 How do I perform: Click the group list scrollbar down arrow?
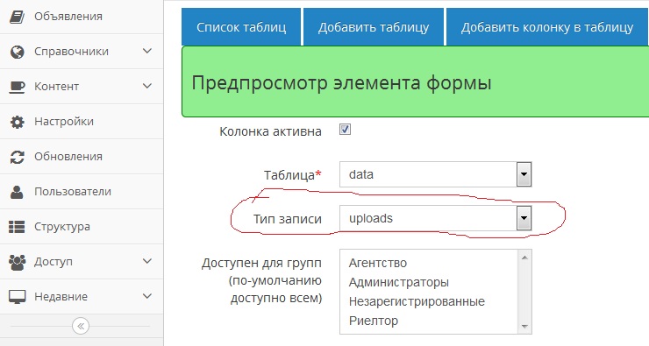point(524,327)
